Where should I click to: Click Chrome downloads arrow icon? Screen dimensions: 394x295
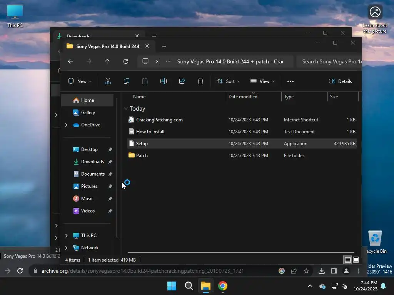(x=321, y=271)
